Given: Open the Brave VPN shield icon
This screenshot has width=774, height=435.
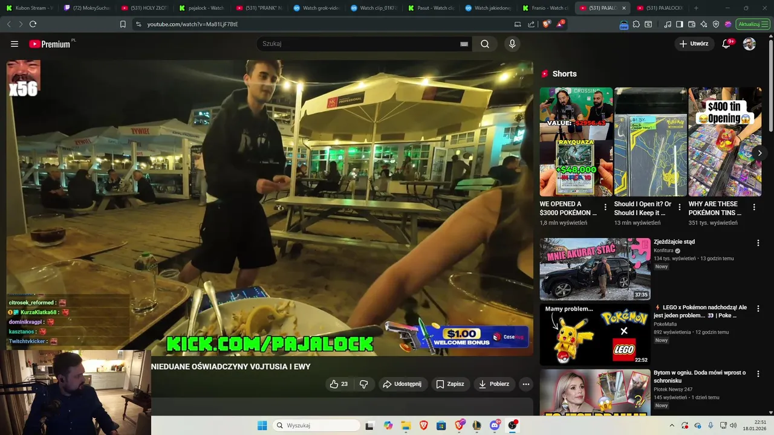Looking at the screenshot, I should [716, 24].
